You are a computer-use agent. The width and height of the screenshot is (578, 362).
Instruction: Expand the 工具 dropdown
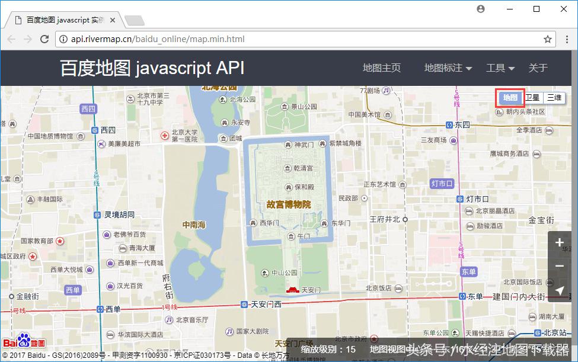point(496,68)
